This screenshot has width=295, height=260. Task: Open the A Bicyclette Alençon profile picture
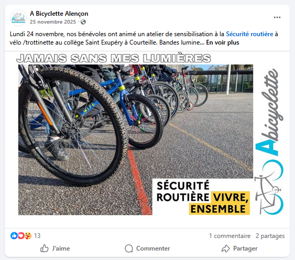(x=18, y=18)
